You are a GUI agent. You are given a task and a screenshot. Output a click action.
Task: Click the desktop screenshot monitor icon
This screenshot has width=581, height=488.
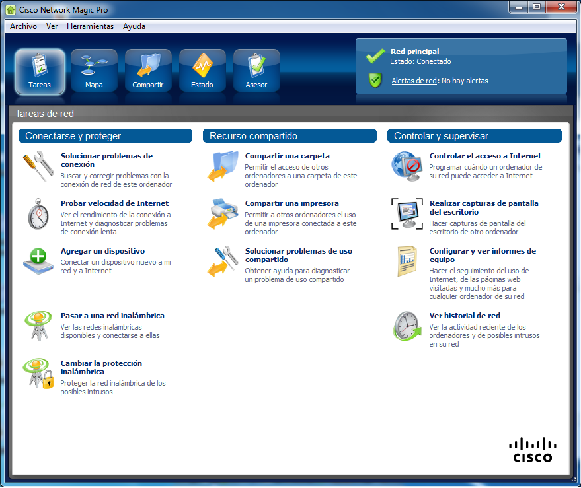click(407, 214)
